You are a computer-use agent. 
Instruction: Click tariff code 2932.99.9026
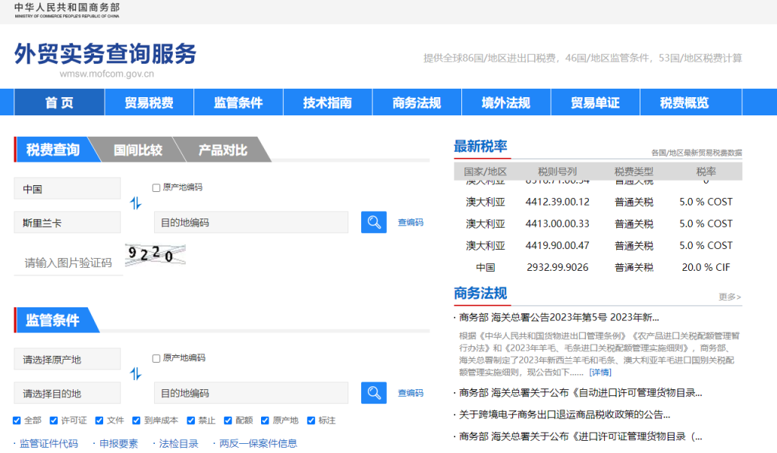click(558, 267)
